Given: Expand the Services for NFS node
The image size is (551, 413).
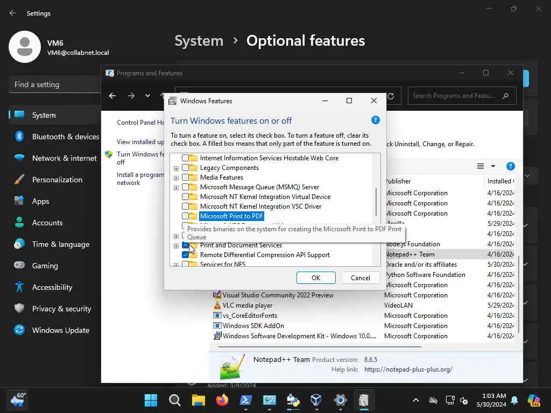Looking at the screenshot, I should click(x=176, y=265).
